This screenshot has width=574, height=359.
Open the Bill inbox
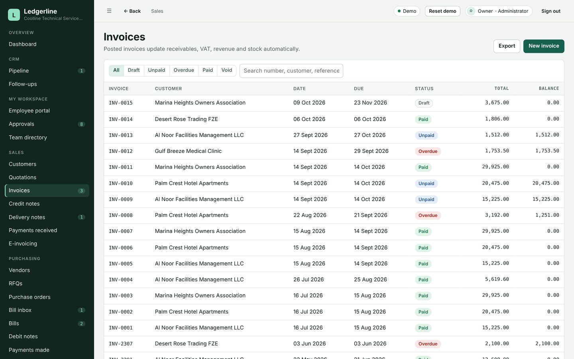coord(47,310)
